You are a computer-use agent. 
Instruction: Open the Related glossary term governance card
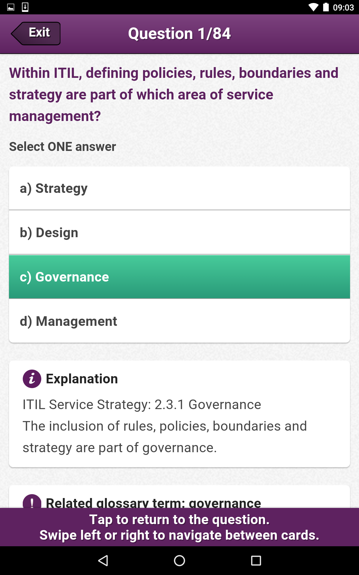153,503
